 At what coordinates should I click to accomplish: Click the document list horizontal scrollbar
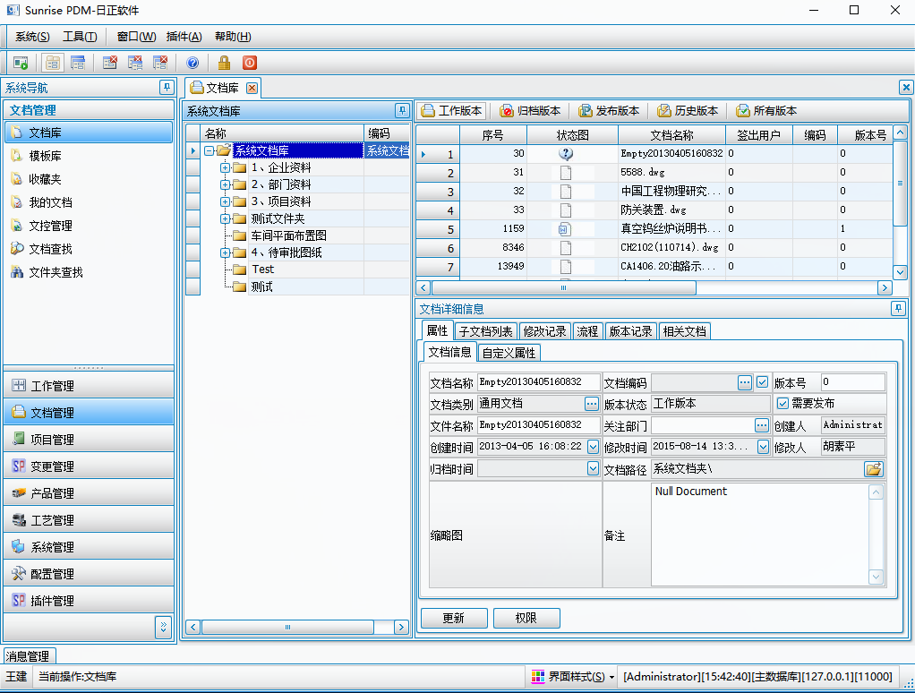(654, 288)
